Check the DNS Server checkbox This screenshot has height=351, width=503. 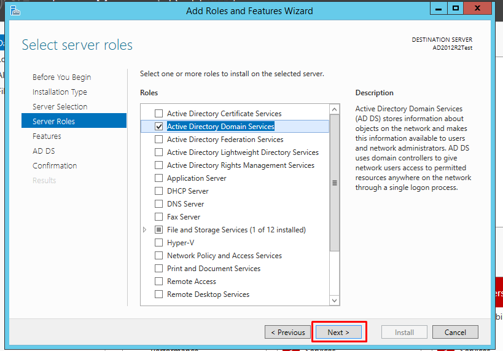pos(158,203)
